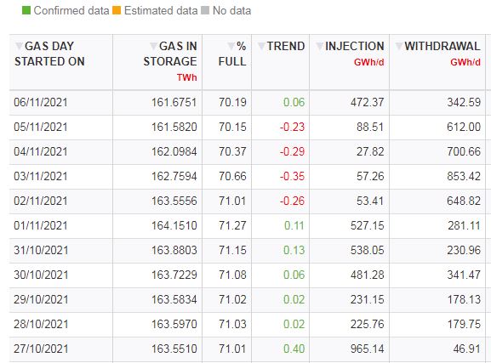This screenshot has width=491, height=363.
Task: Click the 03/11/2021 date cell
Action: click(41, 176)
